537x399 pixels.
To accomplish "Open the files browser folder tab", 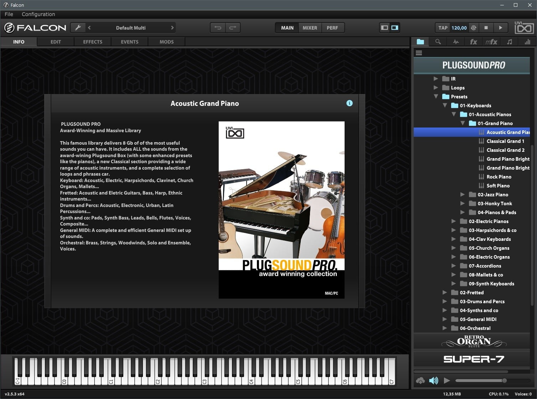I will click(x=420, y=42).
